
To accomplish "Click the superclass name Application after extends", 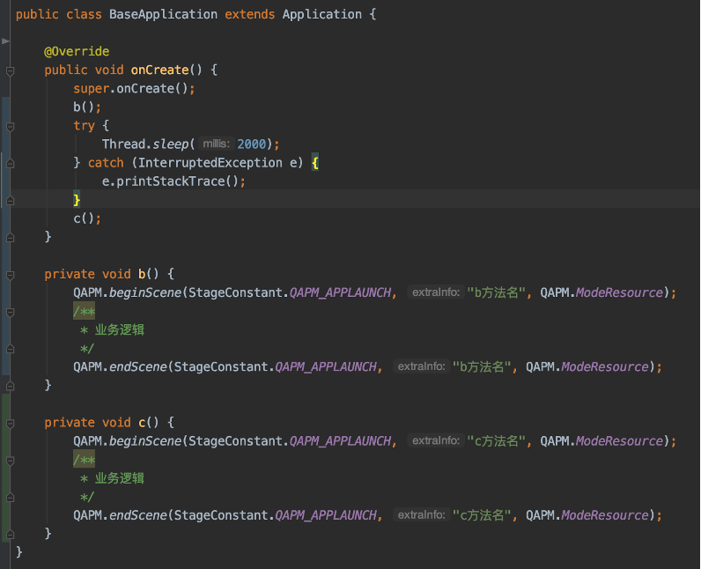I will tap(322, 14).
